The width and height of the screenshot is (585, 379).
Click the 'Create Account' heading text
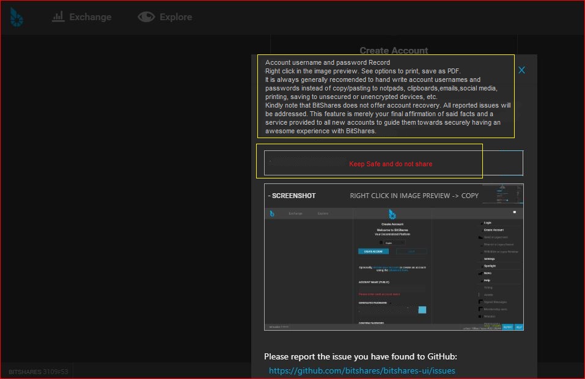point(394,50)
